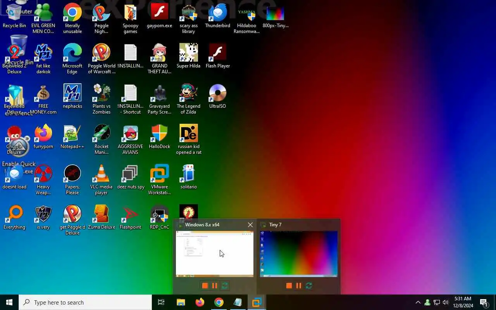496x310 pixels.
Task: Select the Peggle Nigh... desktop icon
Action: point(101,19)
